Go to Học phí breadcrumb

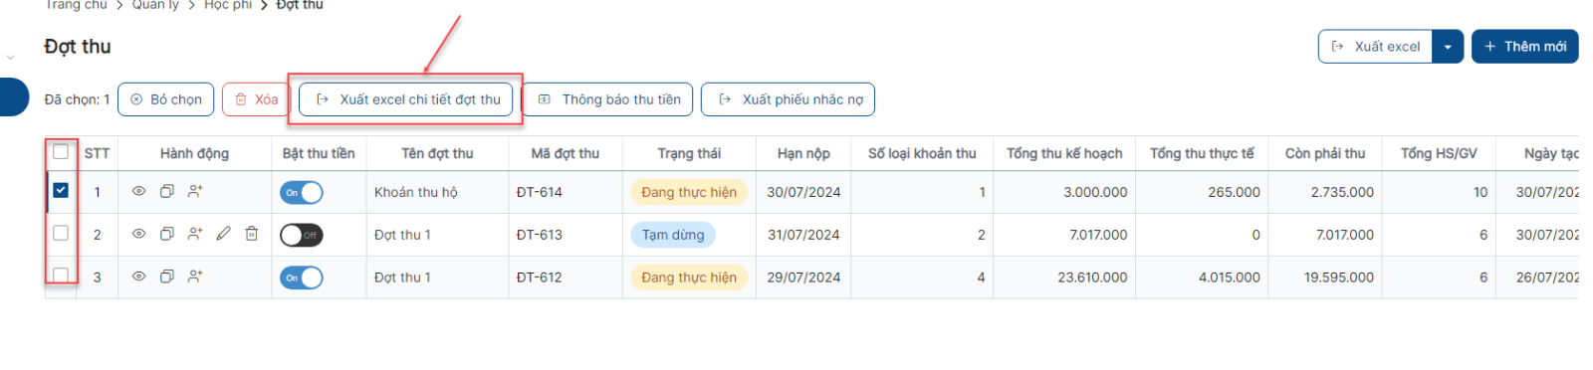(228, 5)
